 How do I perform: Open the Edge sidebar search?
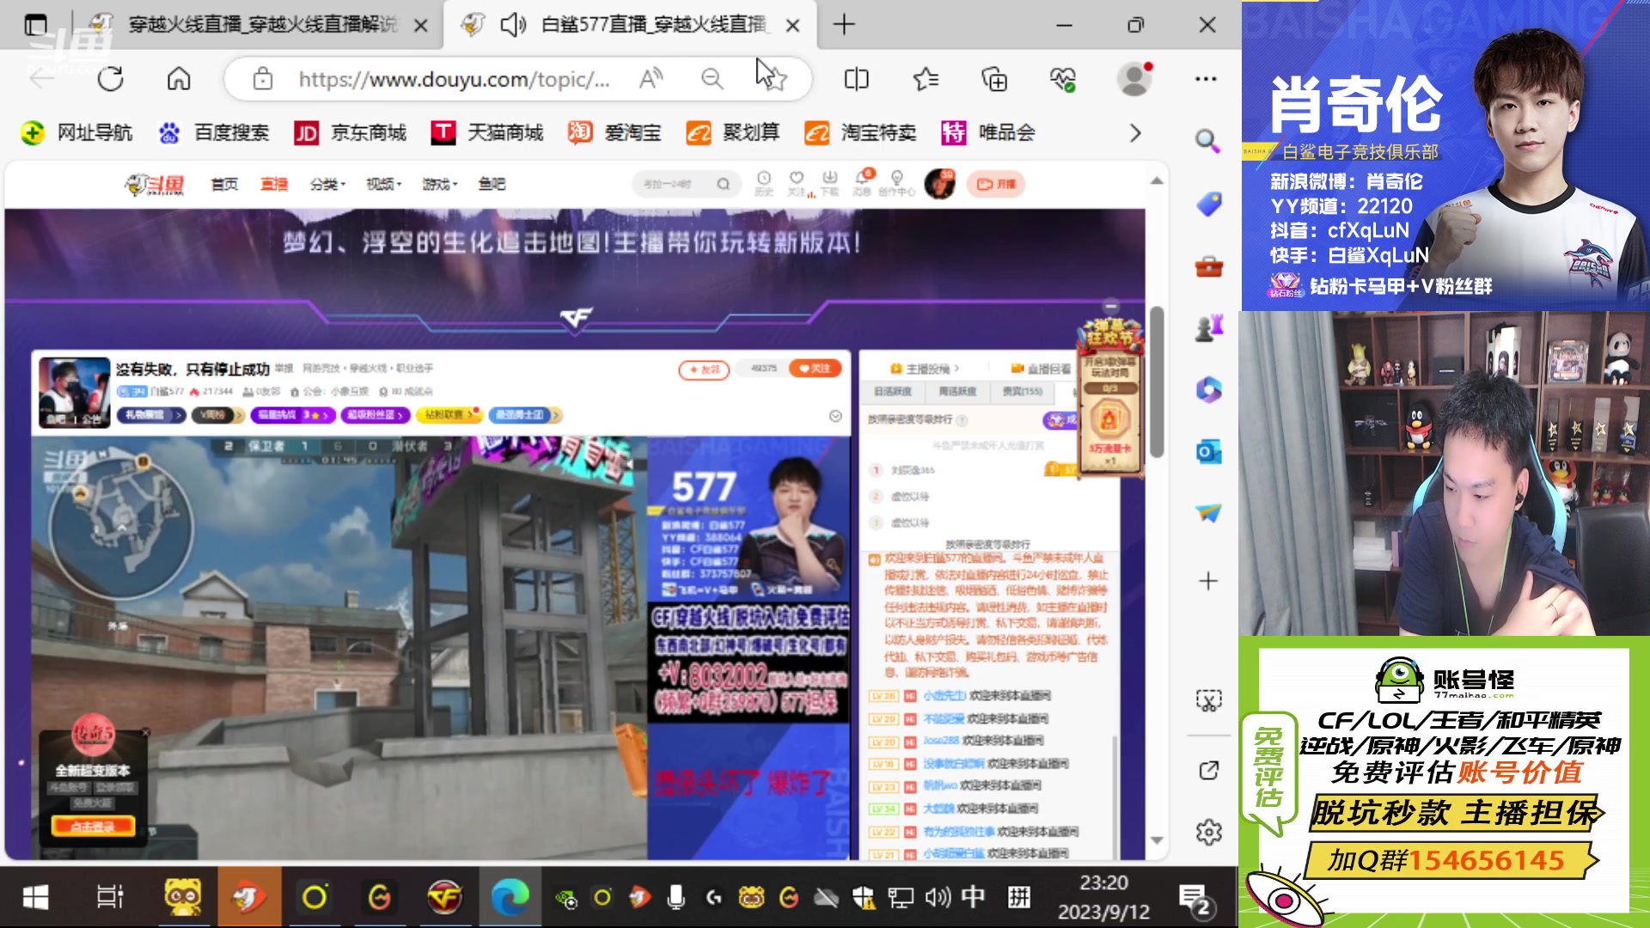pyautogui.click(x=1208, y=141)
